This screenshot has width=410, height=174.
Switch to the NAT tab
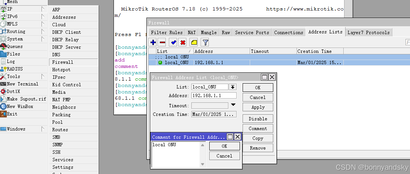192,33
